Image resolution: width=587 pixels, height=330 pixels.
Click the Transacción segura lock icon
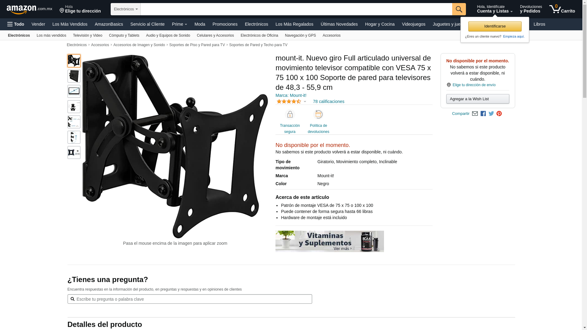[x=290, y=114]
